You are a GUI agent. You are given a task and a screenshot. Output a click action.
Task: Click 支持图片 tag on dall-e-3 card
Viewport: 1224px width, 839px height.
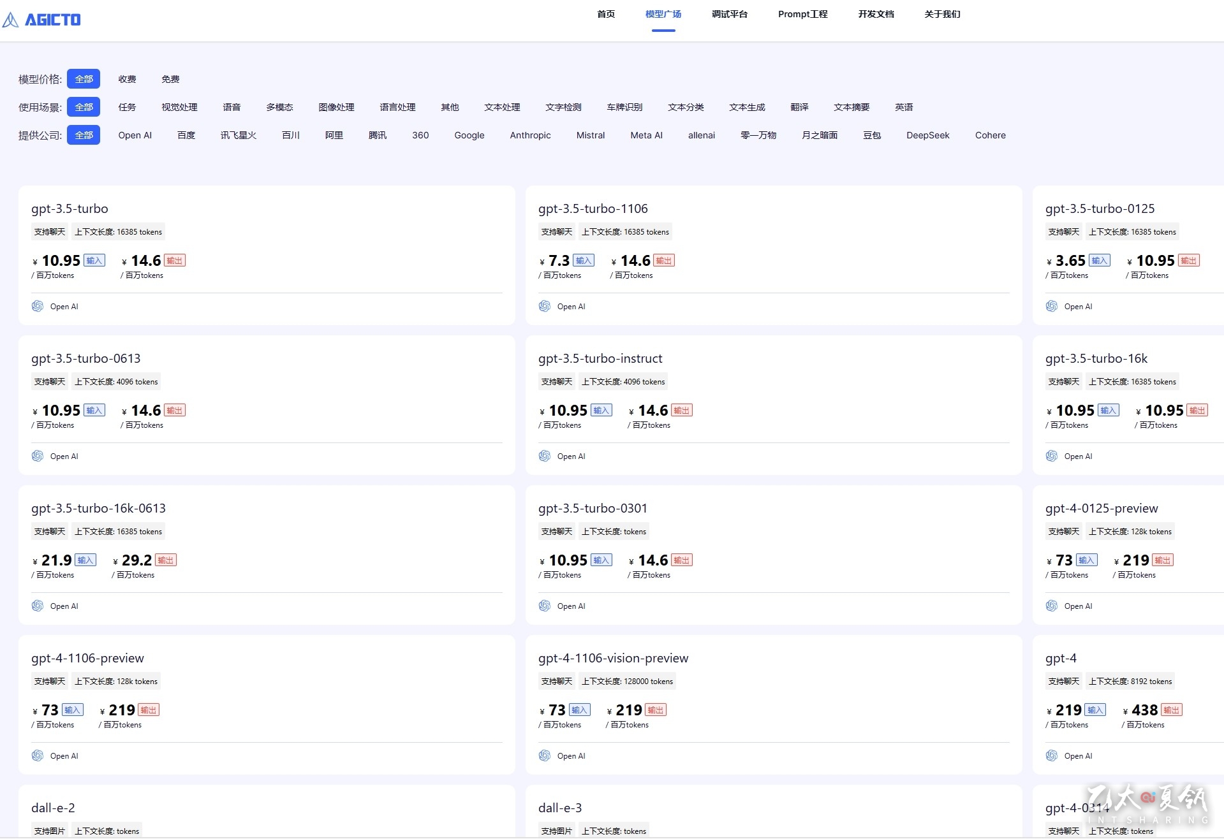click(557, 831)
